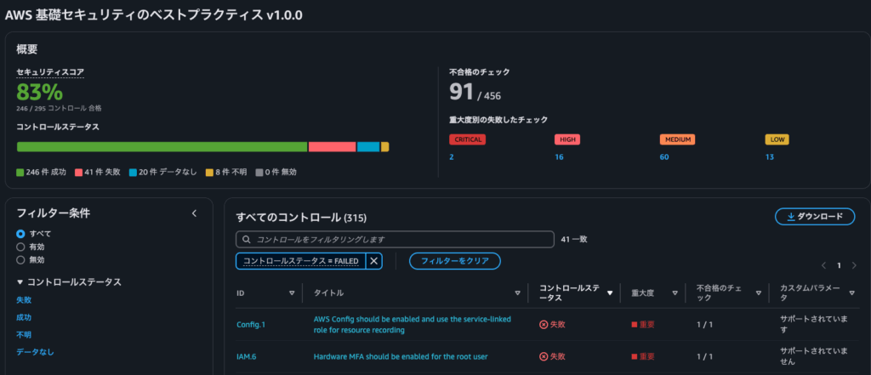Screen dimensions: 871x375
Task: Click failed status icon for IAM.6
Action: (544, 356)
